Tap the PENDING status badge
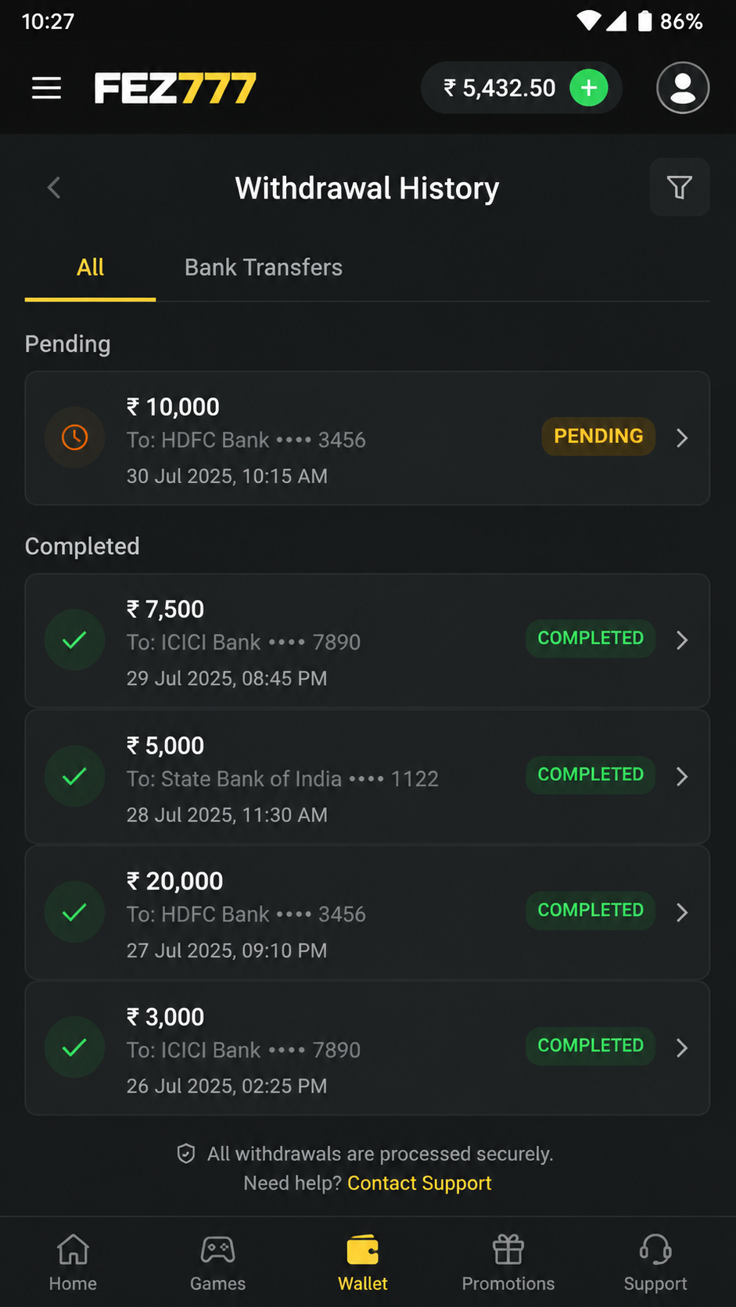The width and height of the screenshot is (736, 1307). (x=598, y=436)
